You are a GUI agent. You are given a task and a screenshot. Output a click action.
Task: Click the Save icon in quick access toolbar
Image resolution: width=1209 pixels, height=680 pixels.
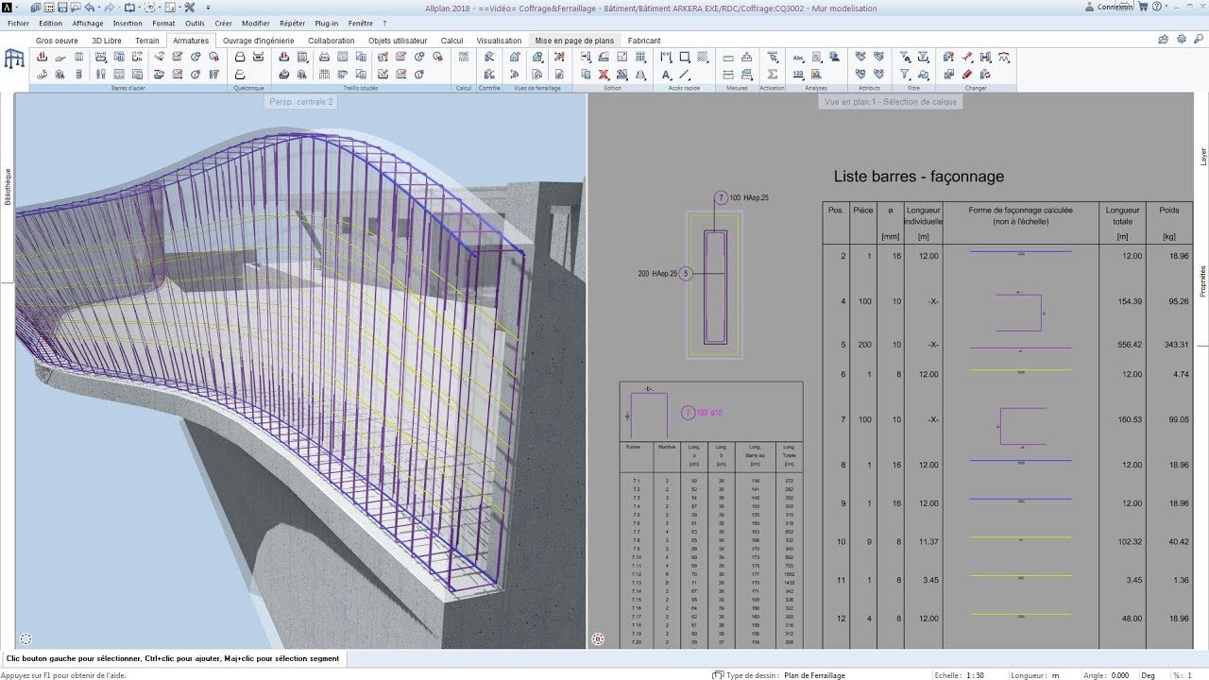(x=62, y=8)
